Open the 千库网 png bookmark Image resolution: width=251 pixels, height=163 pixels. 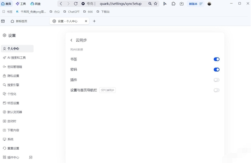tap(31, 12)
